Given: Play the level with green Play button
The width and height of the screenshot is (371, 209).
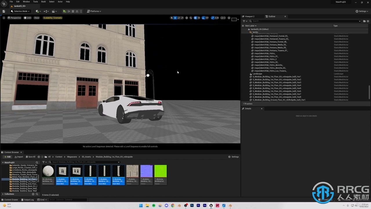Looking at the screenshot, I should tap(64, 11).
